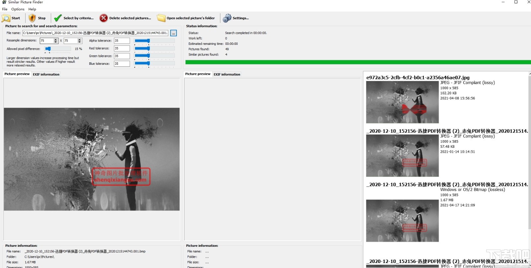This screenshot has width=531, height=268.
Task: Click the Settings... button text
Action: [x=241, y=18]
